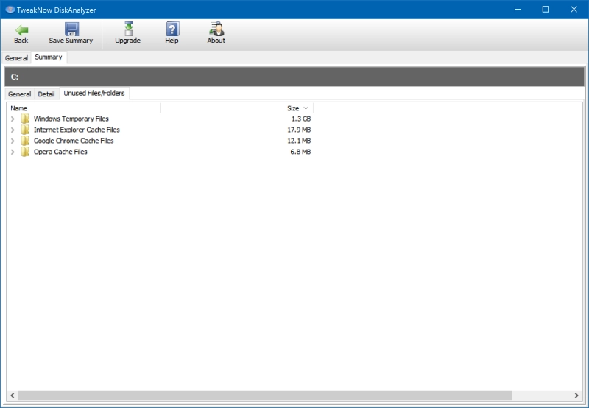Click the horizontal scrollbar left arrow
589x408 pixels.
(13, 395)
